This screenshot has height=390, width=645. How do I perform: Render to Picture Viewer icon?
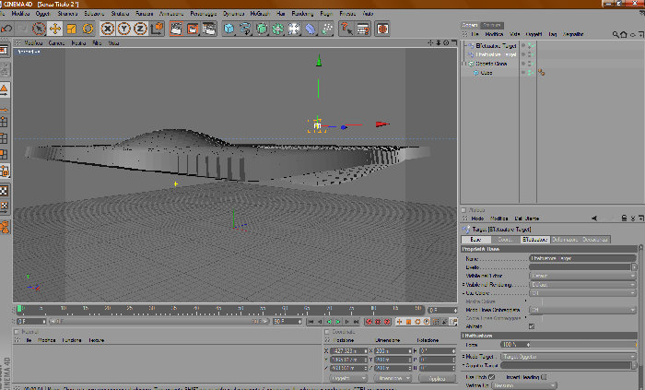point(193,29)
